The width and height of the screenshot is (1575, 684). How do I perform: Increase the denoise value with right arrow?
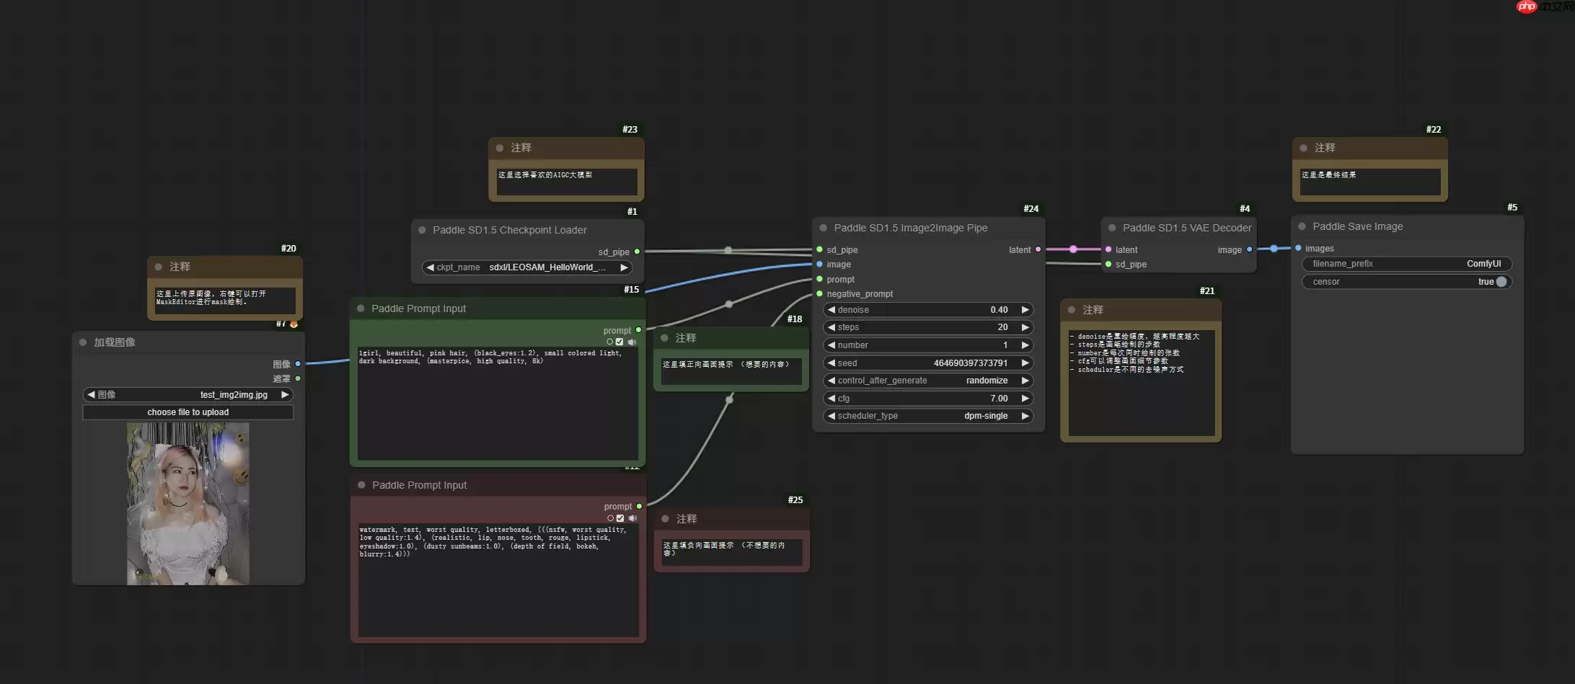[x=1025, y=310]
